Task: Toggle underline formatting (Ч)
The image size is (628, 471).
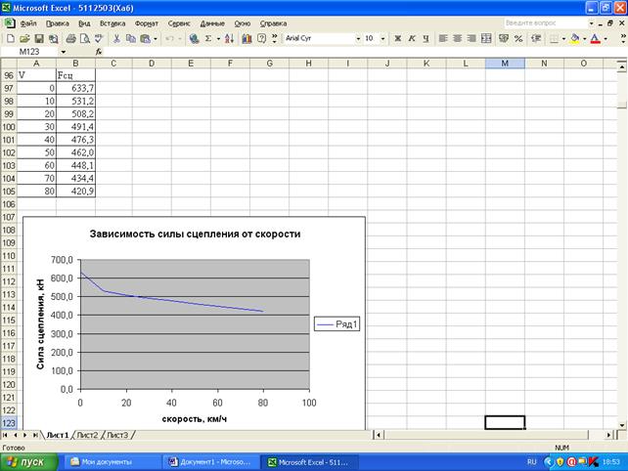Action: point(426,39)
